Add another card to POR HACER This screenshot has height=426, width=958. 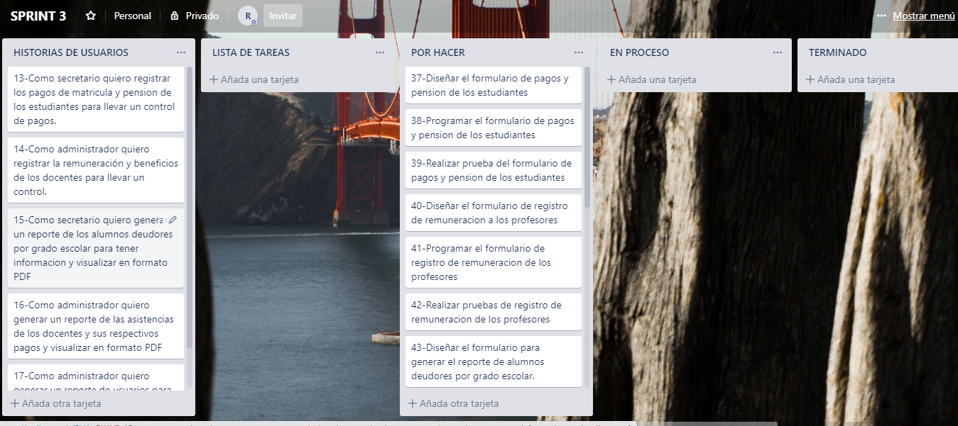tap(454, 403)
